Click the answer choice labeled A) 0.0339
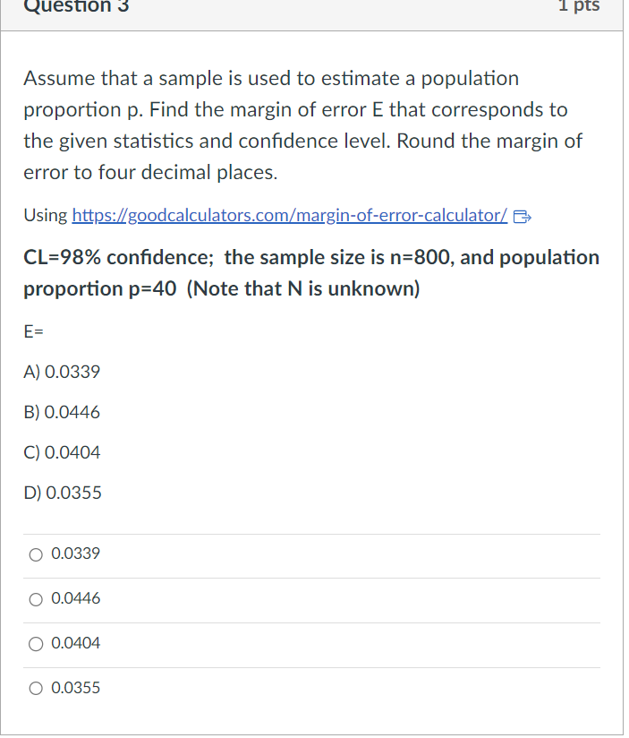629x738 pixels. point(63,372)
